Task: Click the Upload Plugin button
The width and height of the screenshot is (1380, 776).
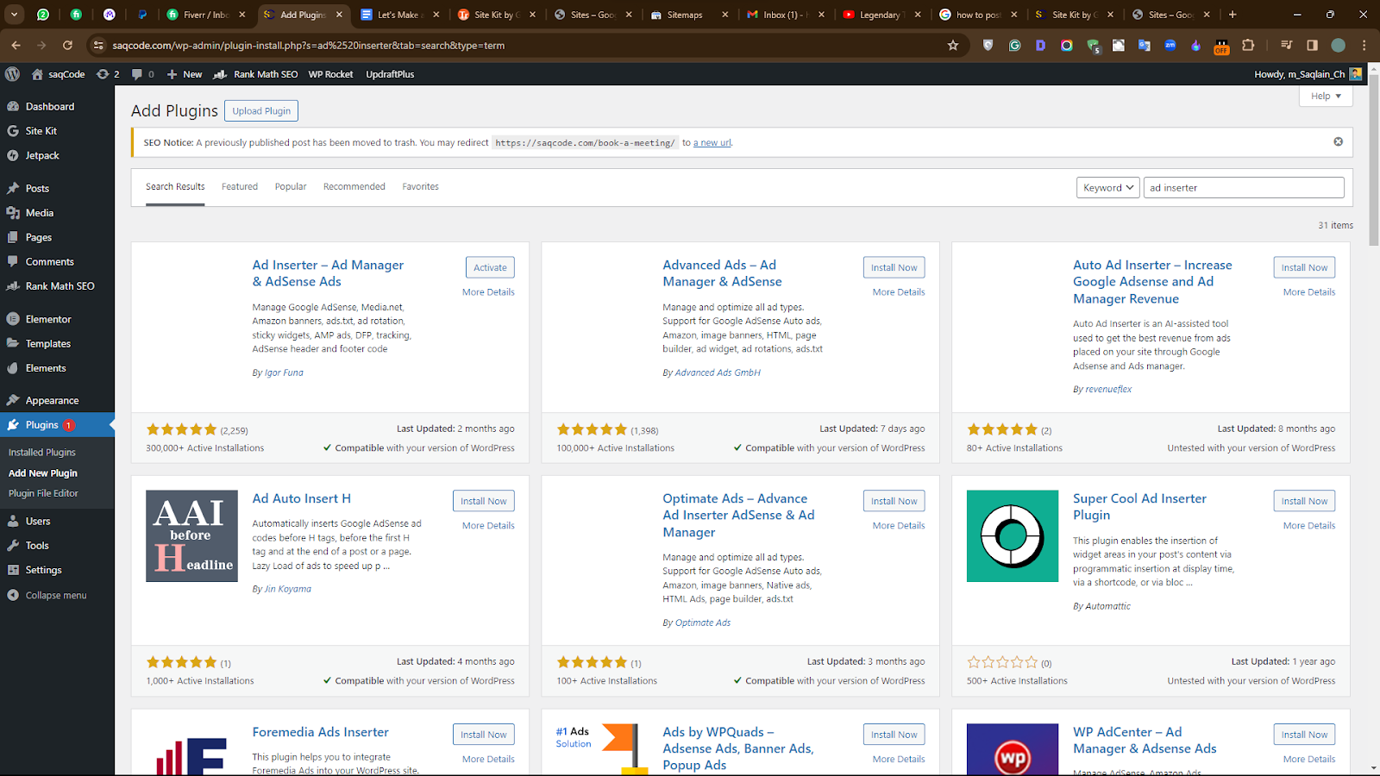Action: point(261,110)
